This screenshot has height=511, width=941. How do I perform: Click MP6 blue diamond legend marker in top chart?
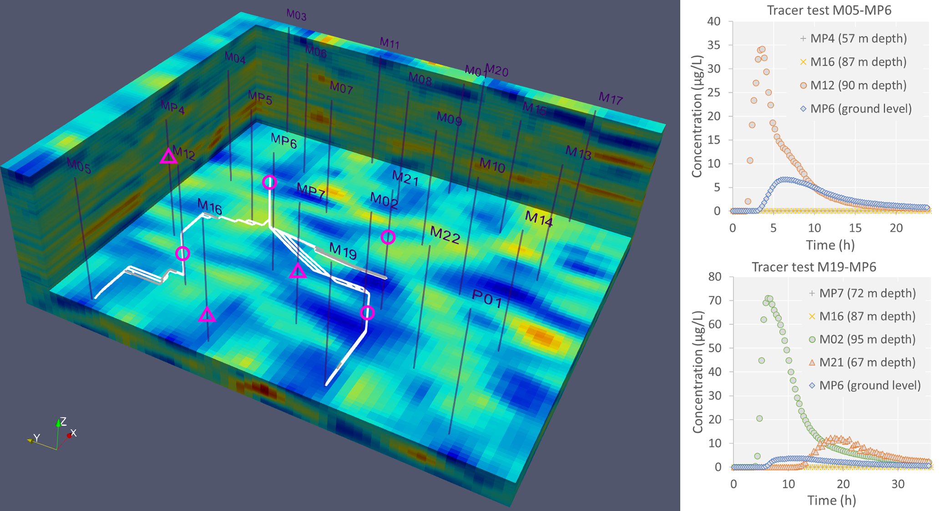coord(803,109)
